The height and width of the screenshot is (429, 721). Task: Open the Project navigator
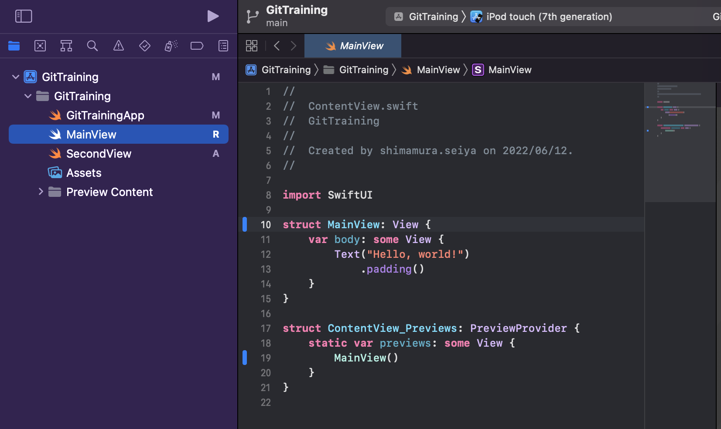pyautogui.click(x=14, y=46)
